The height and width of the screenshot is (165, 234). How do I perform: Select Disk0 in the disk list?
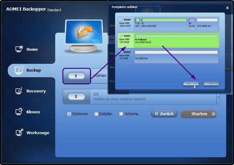126,24
